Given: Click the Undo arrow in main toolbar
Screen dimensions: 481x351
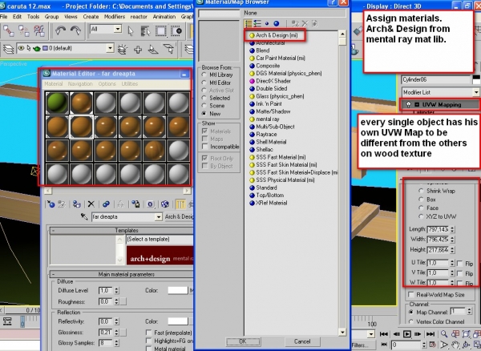Looking at the screenshot, I should click(x=60, y=30).
